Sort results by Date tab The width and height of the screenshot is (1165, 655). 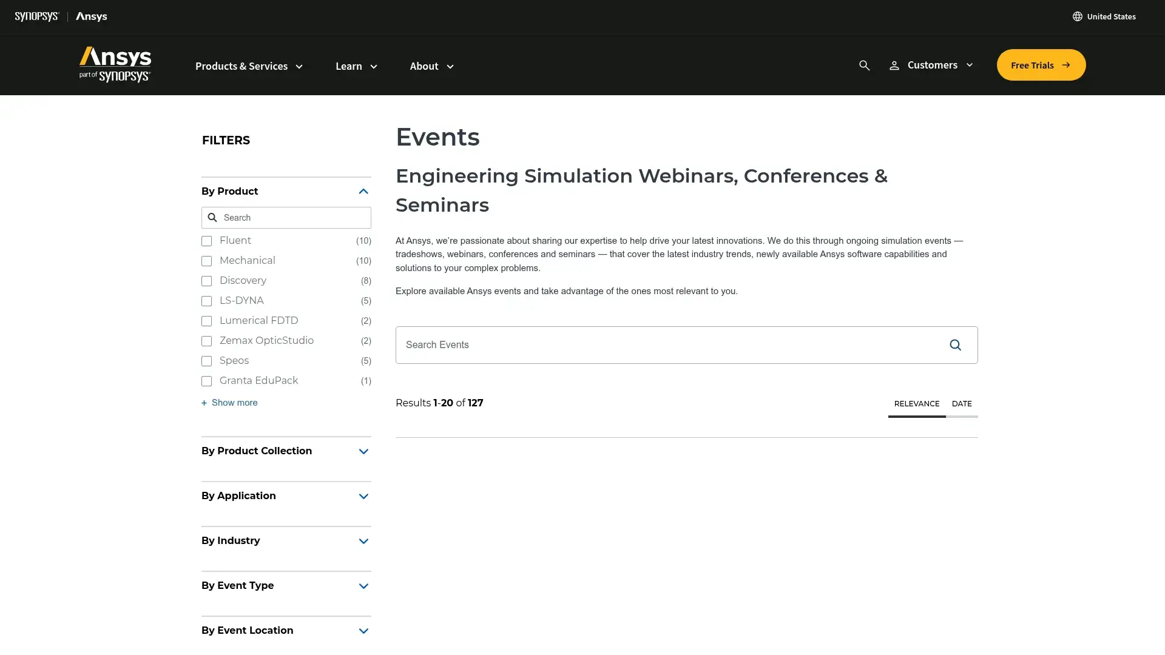961,404
